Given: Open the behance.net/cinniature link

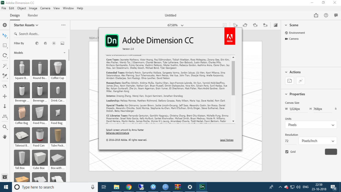Looking at the screenshot, I should (117, 133).
